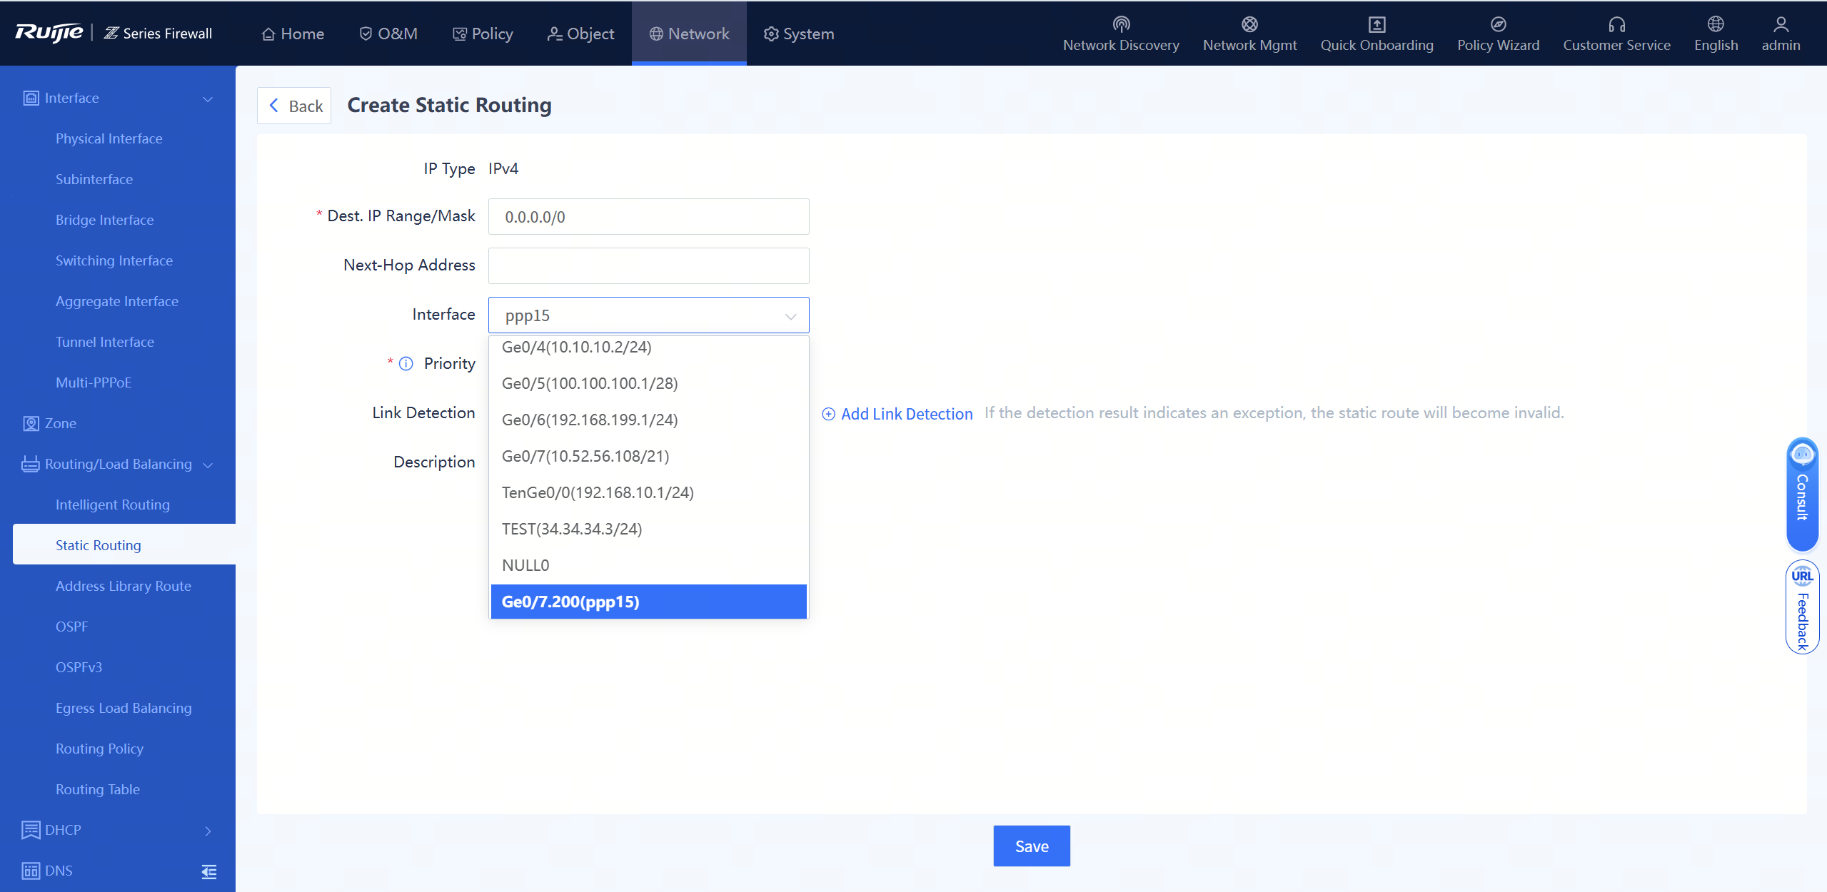
Task: Toggle the Interface dropdown arrow
Action: point(790,316)
